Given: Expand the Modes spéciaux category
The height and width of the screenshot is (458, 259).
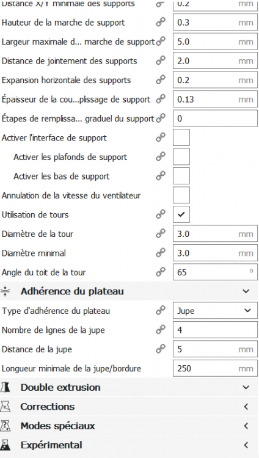Looking at the screenshot, I should (246, 426).
